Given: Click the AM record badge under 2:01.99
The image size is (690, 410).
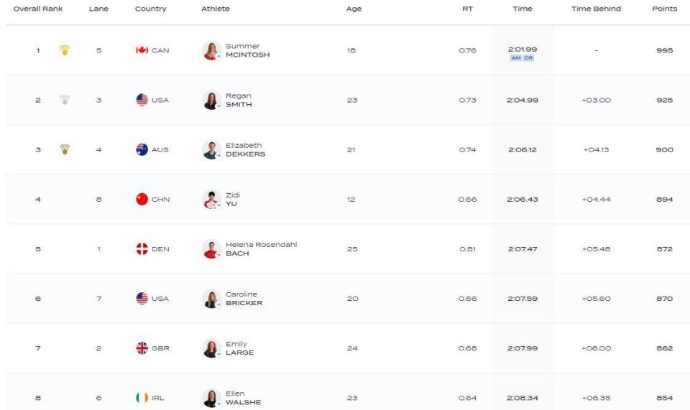Looking at the screenshot, I should click(516, 58).
